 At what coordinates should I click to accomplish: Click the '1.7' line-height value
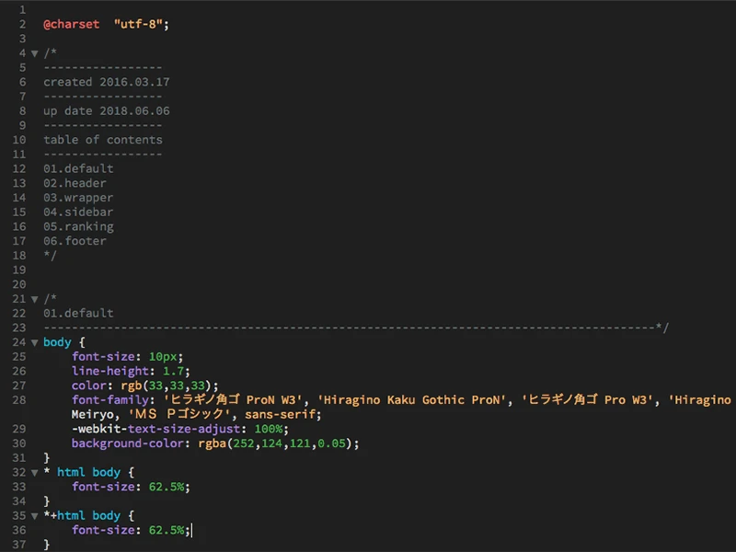pos(173,372)
